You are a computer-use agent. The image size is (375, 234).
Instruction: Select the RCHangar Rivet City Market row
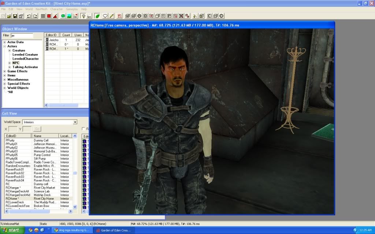39,188
